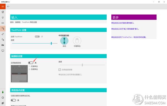Click the 触摸板设置 section header
167x106 pixels.
click(x=58, y=56)
